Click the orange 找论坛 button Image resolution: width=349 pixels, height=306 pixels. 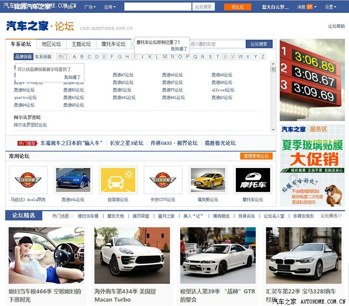click(237, 7)
